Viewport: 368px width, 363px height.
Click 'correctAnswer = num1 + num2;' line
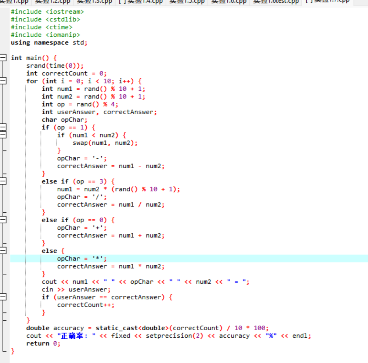(x=111, y=236)
